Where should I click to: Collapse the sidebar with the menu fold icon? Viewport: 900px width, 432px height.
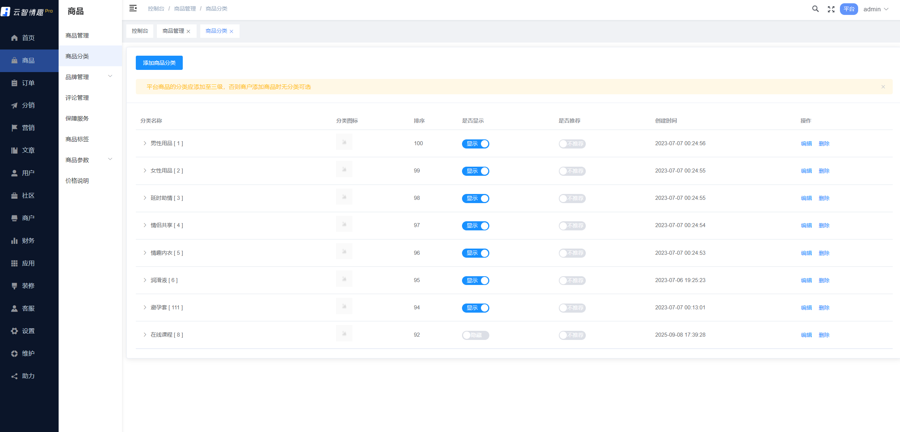pyautogui.click(x=133, y=8)
